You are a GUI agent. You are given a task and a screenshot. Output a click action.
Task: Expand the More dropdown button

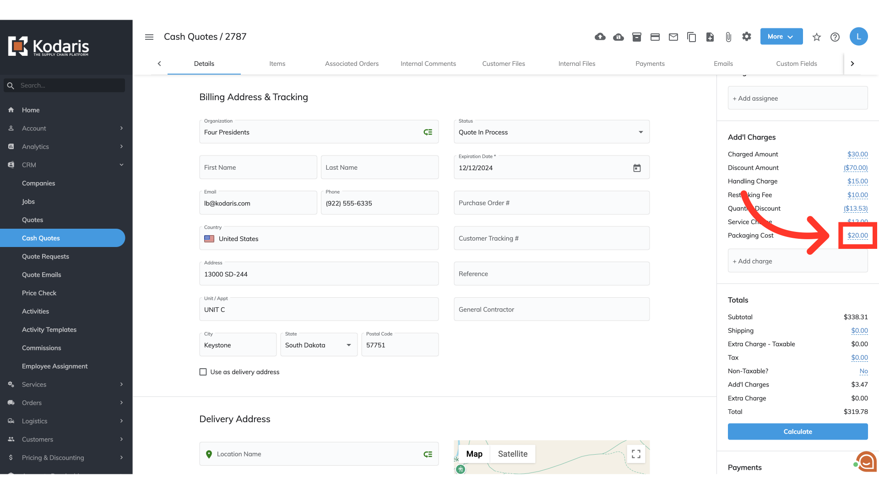[781, 37]
